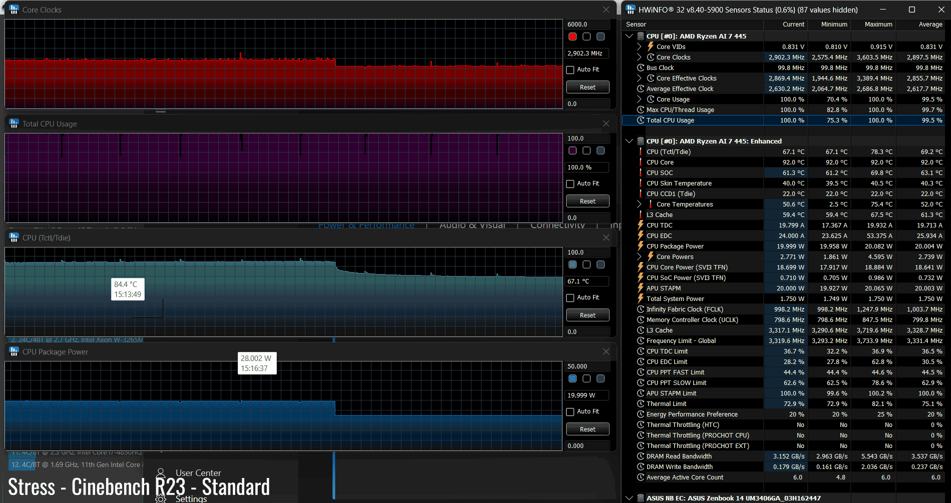Collapse the ASUS NB EC sensor group

pyautogui.click(x=629, y=498)
